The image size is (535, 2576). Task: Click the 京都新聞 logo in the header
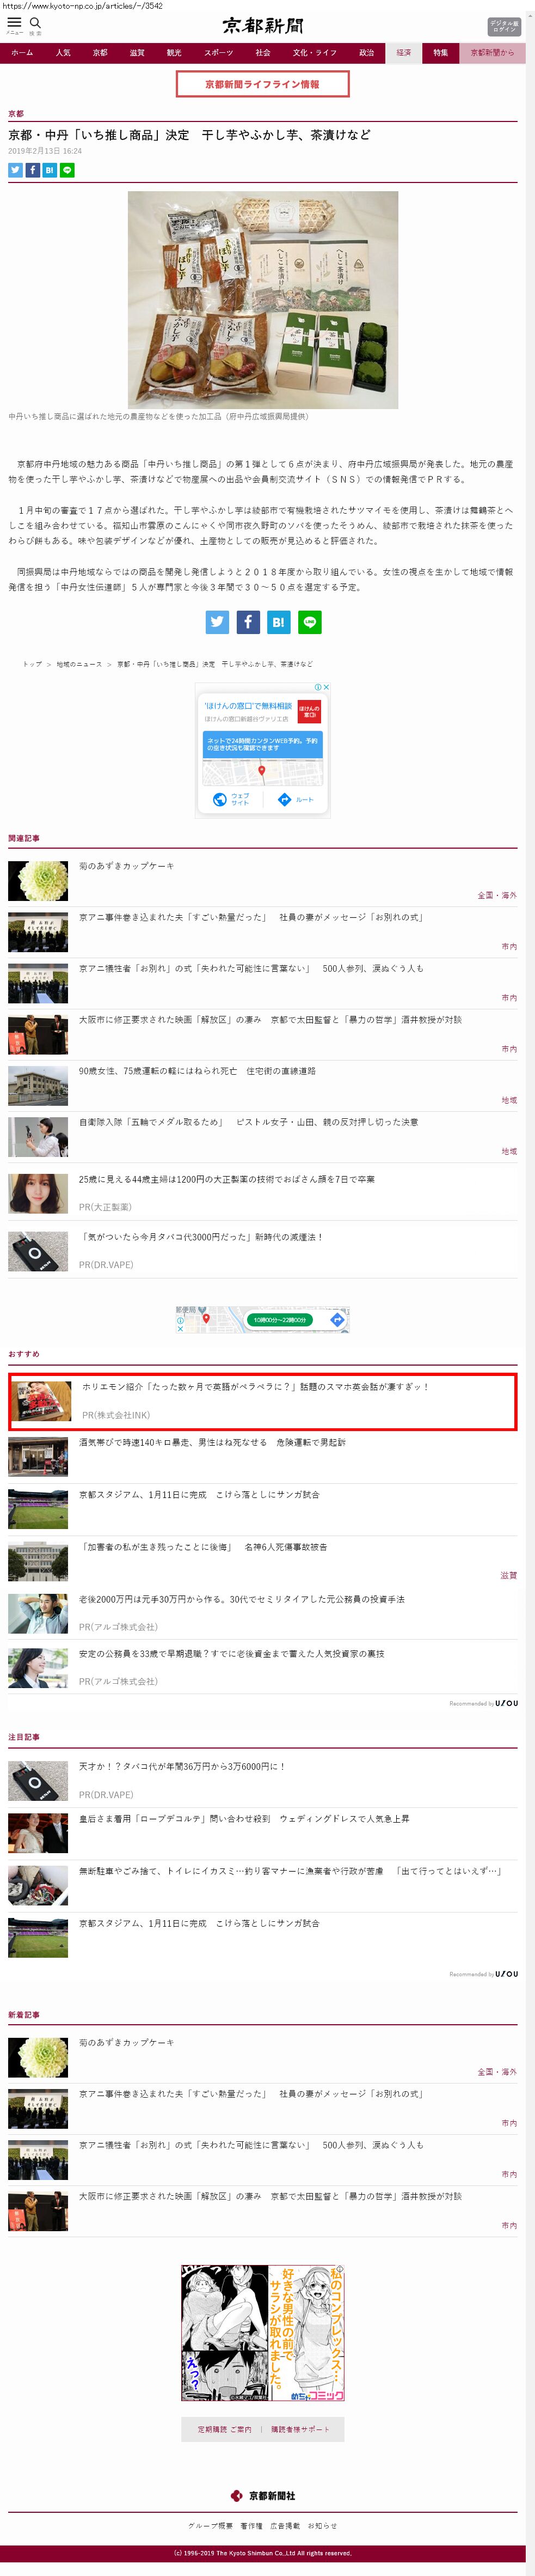[x=262, y=26]
